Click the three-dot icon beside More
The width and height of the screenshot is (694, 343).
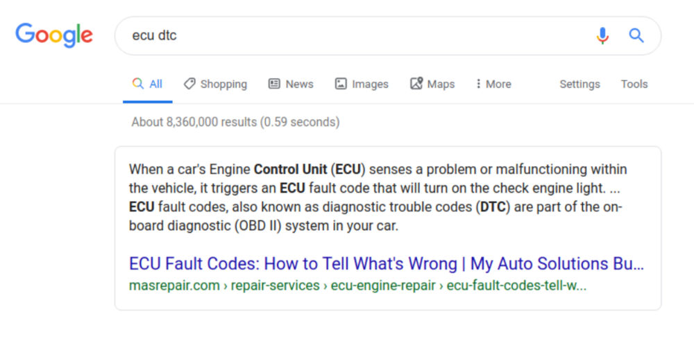point(478,84)
